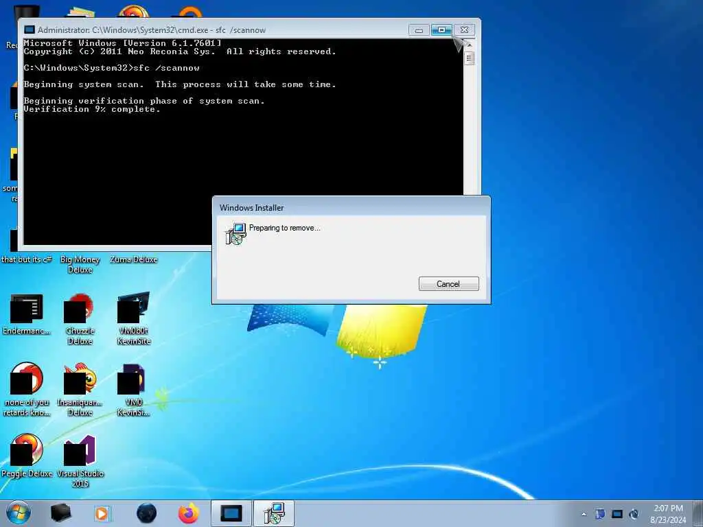Click the 'Verification 9% complete.' line
The width and height of the screenshot is (703, 527).
pos(92,109)
